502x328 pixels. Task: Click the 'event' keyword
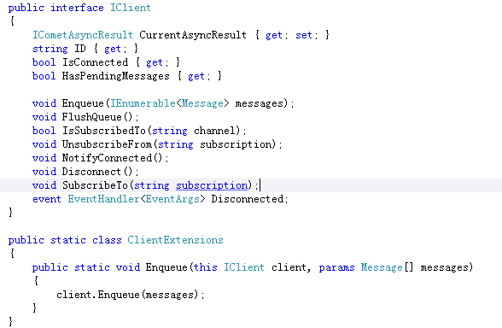(47, 199)
